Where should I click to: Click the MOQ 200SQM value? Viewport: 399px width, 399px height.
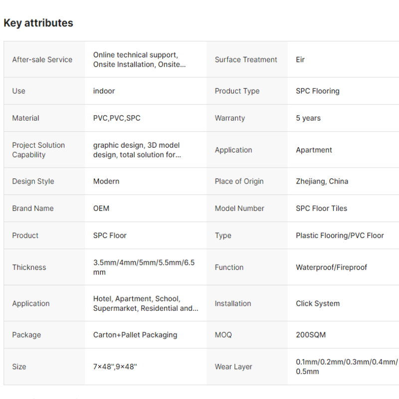(310, 335)
